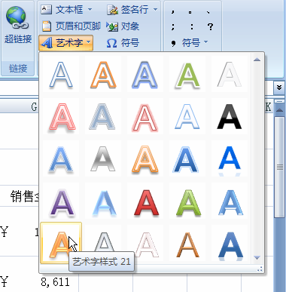Click the 超链接 hyperlink globe icon
The image size is (286, 292).
pos(17,17)
